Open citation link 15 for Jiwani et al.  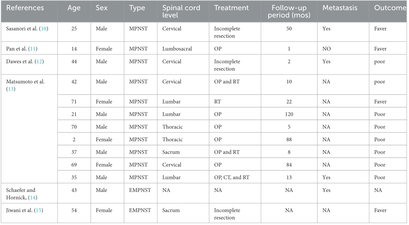pyautogui.click(x=37, y=211)
